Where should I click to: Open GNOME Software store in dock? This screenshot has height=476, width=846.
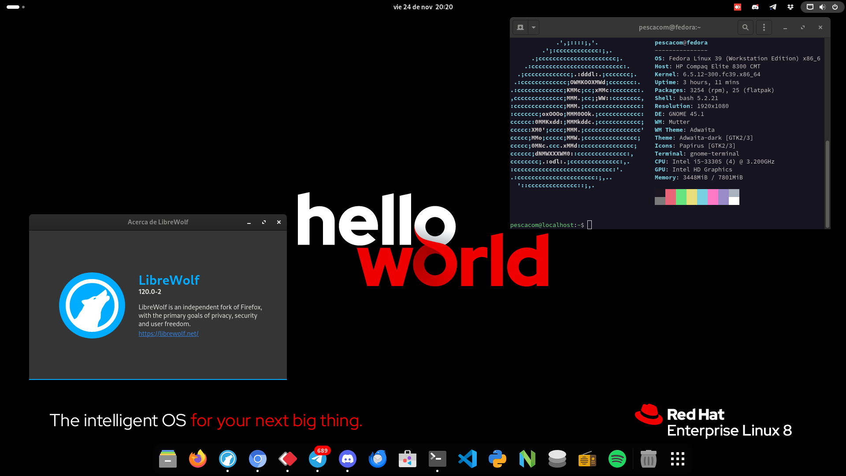(x=407, y=459)
